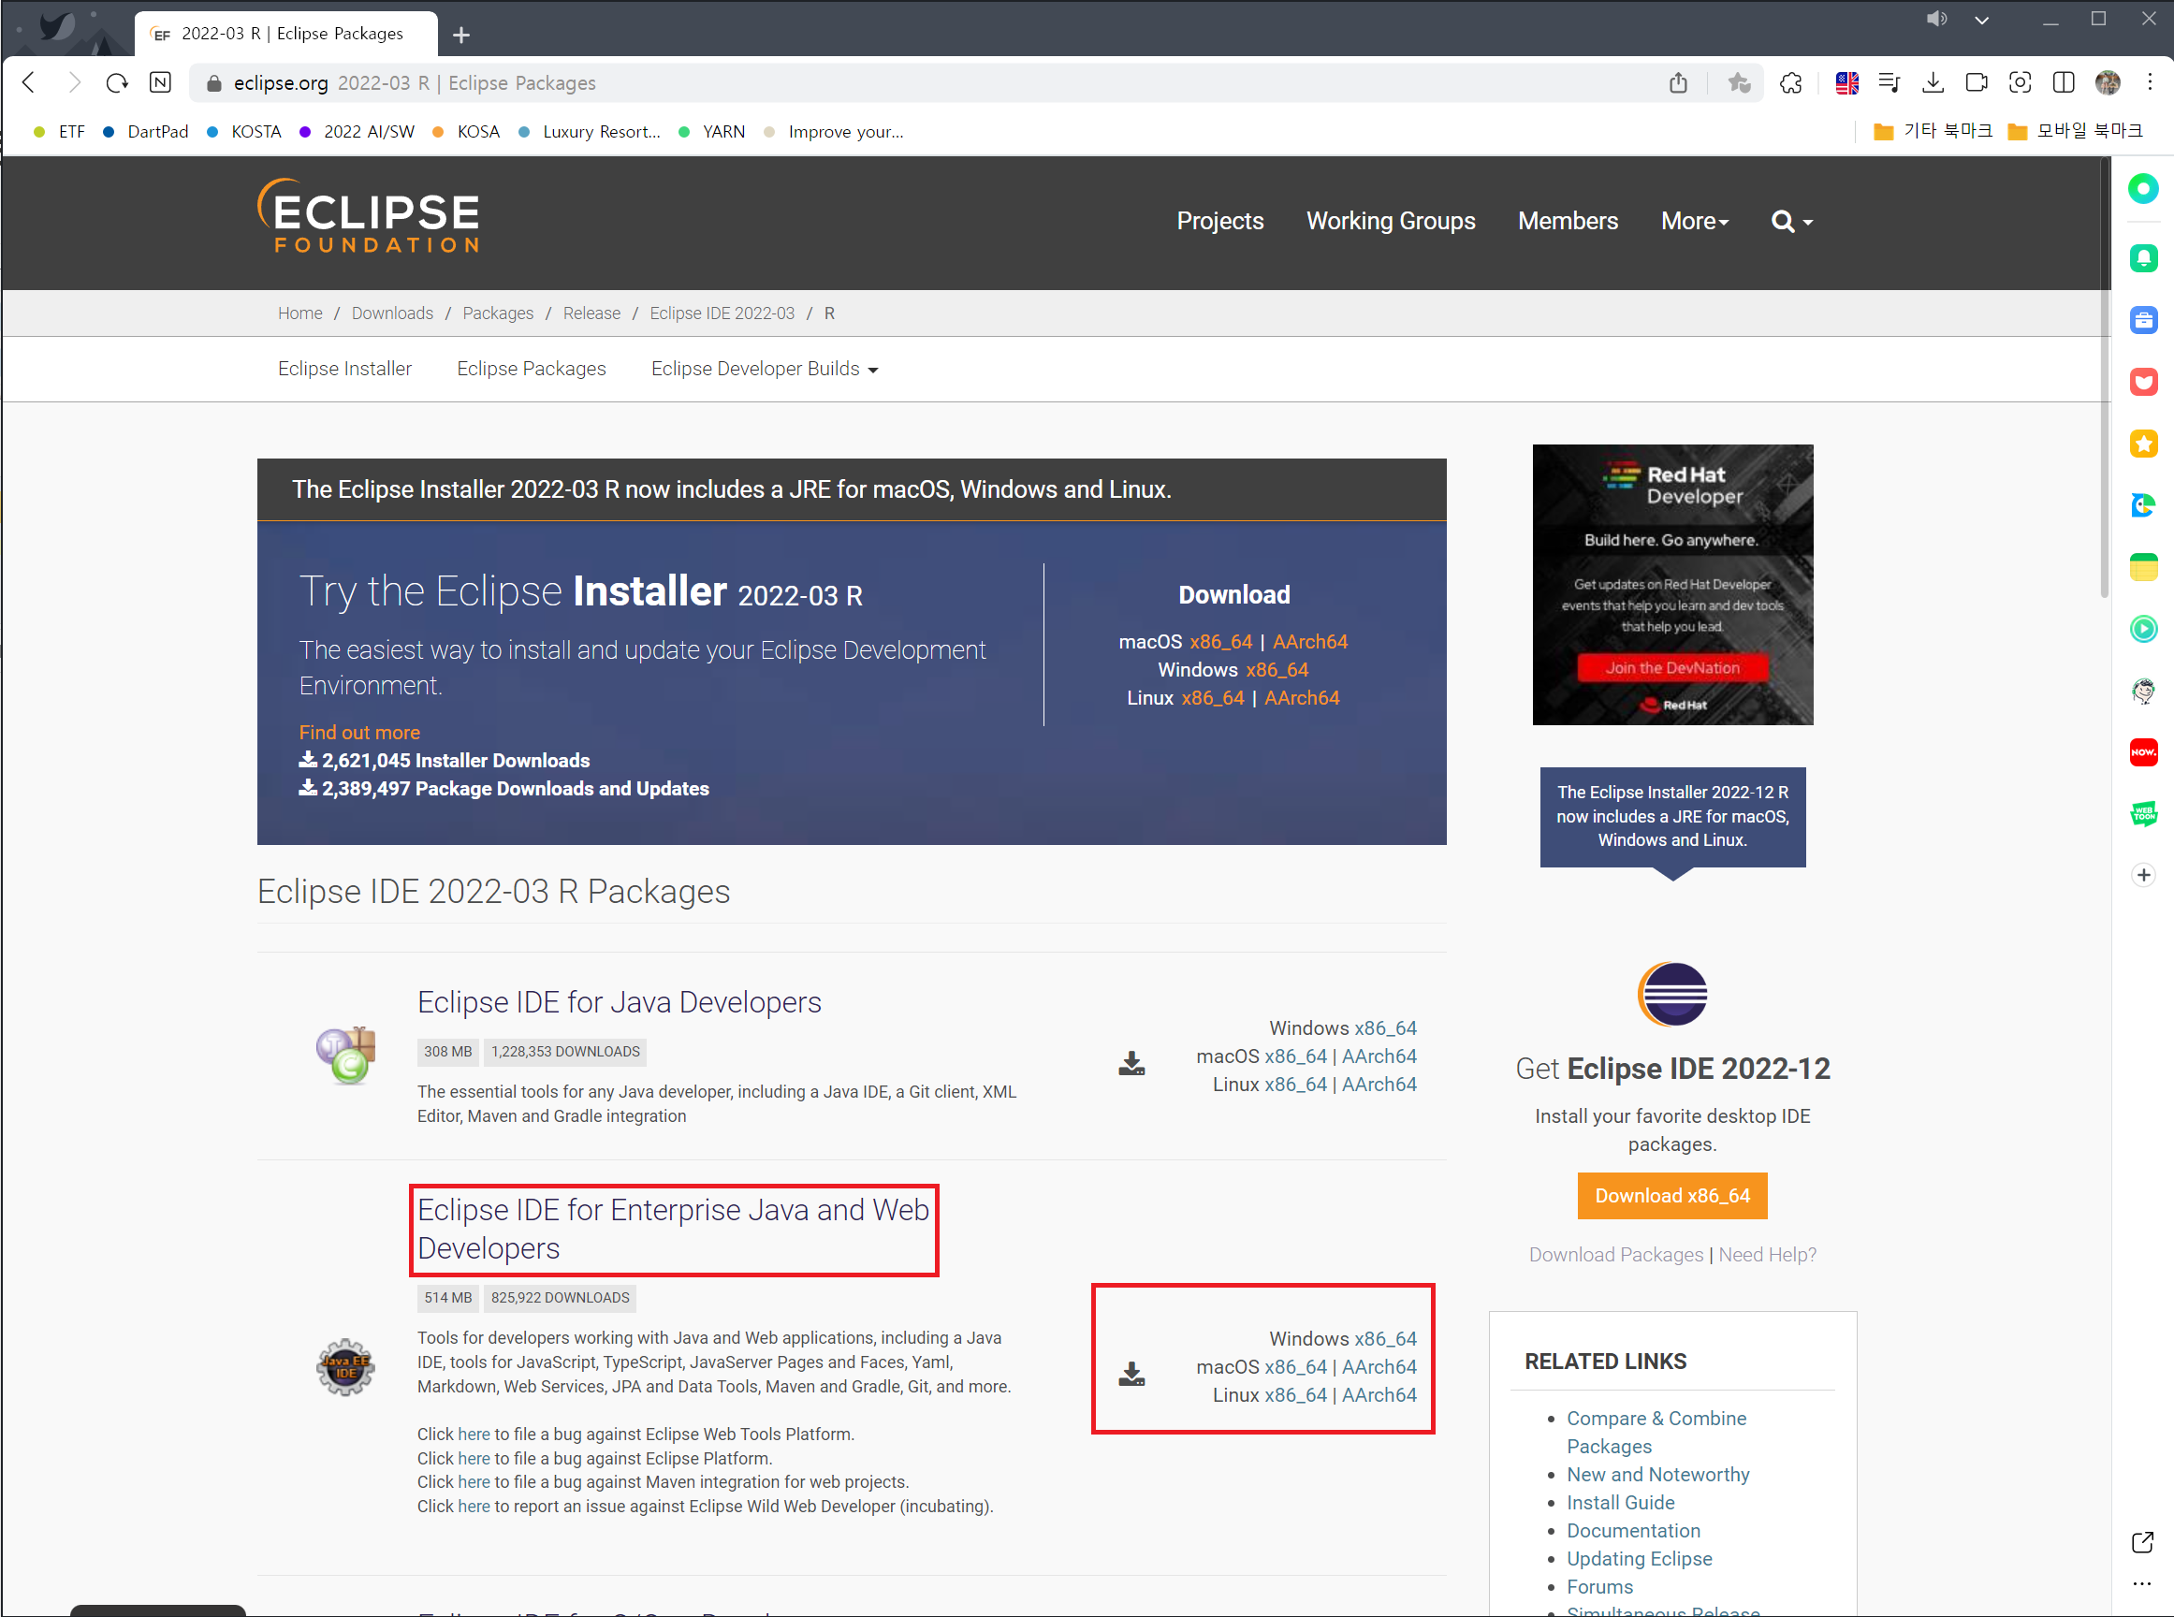Open the extensions puzzle icon
Screen dimensions: 2174x1617
(1790, 83)
